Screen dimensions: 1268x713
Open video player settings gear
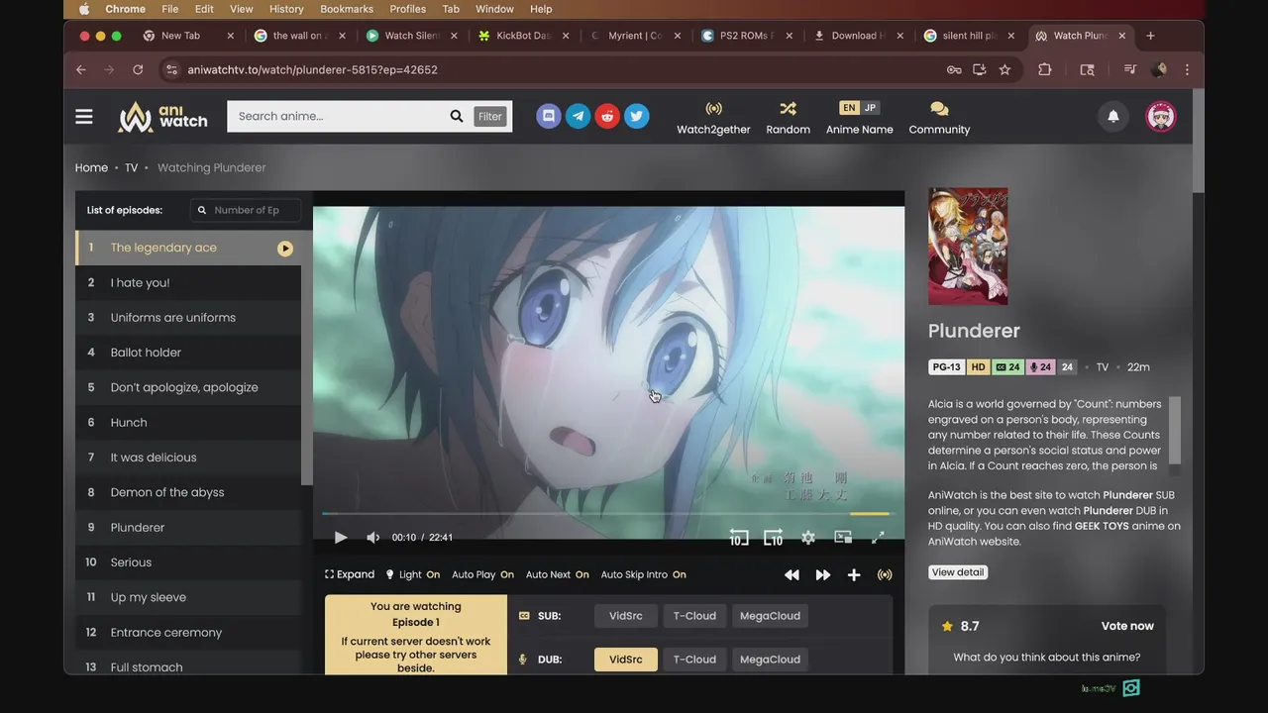pos(808,537)
